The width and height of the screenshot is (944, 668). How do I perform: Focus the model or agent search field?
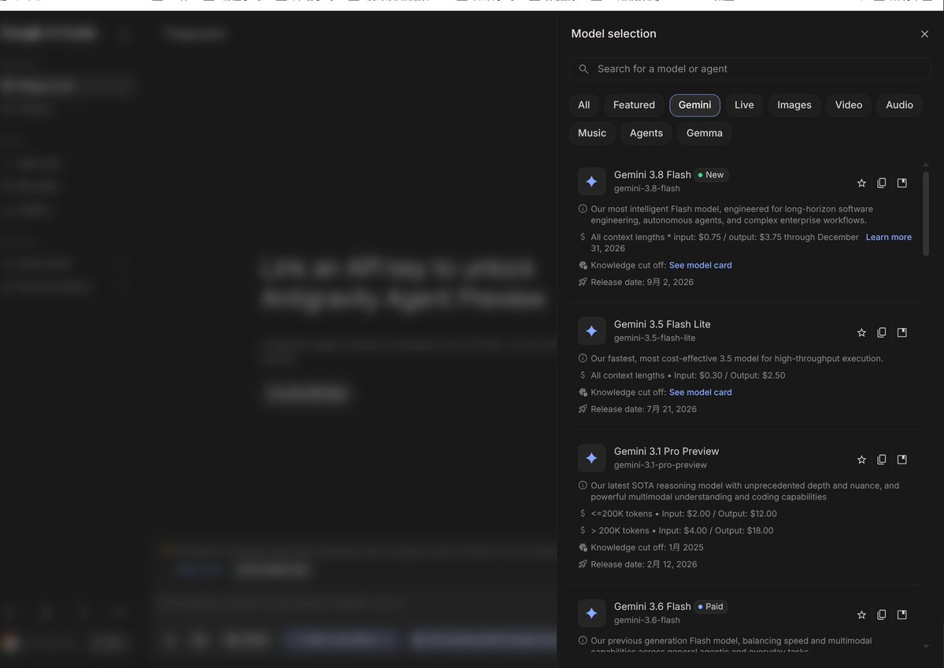[x=750, y=68]
